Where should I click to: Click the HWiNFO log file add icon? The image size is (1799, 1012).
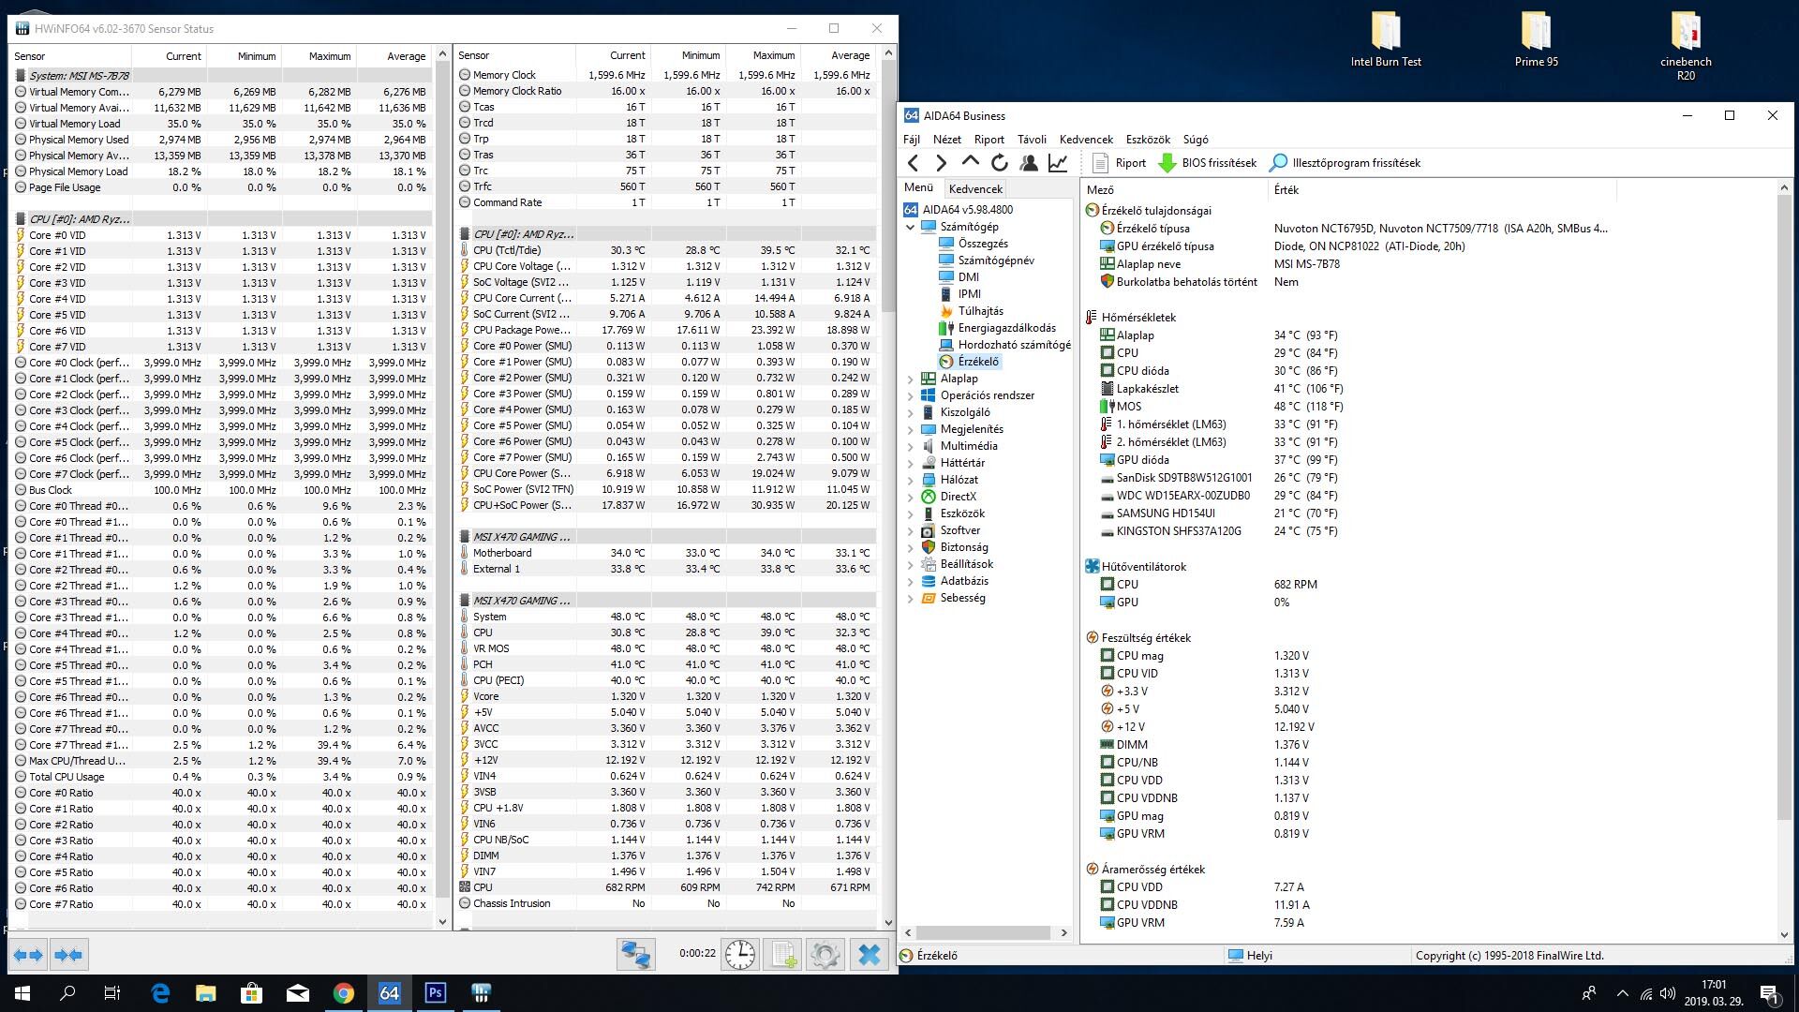tap(782, 955)
